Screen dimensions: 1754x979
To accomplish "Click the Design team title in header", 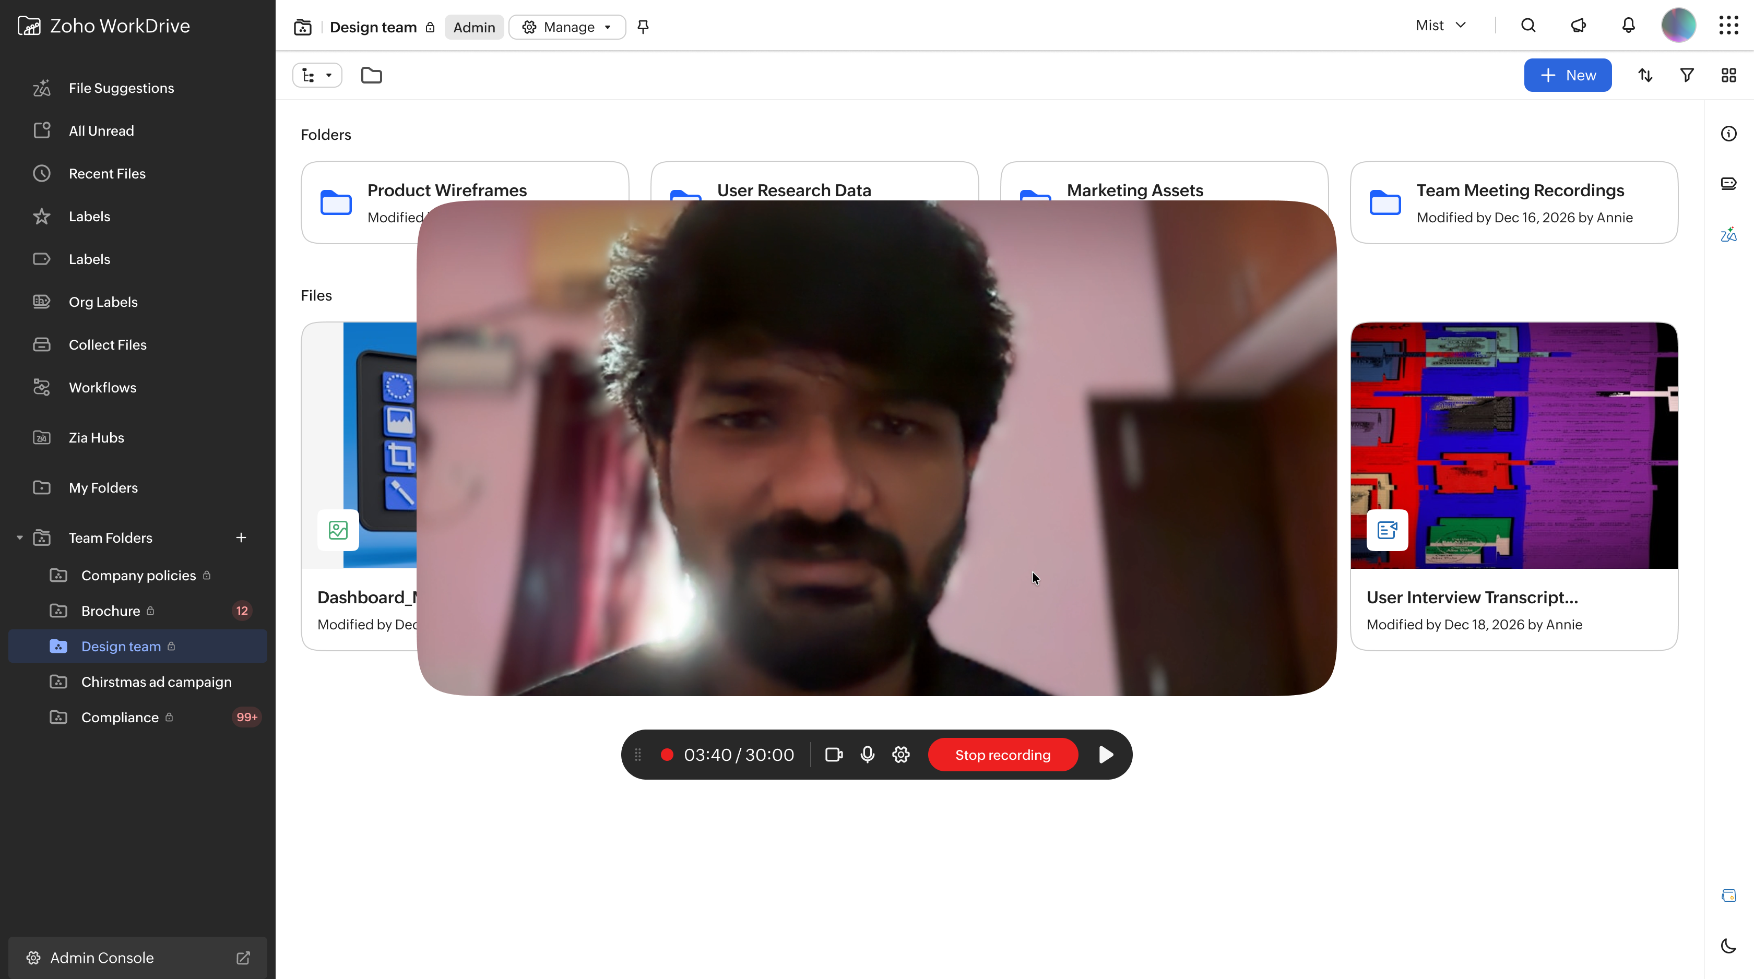I will point(373,27).
